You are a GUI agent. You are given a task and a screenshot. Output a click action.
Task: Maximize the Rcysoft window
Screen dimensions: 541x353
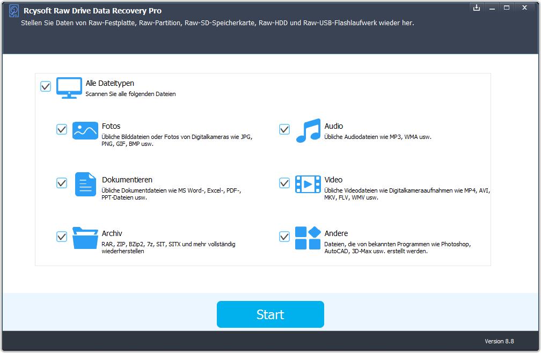click(x=507, y=8)
